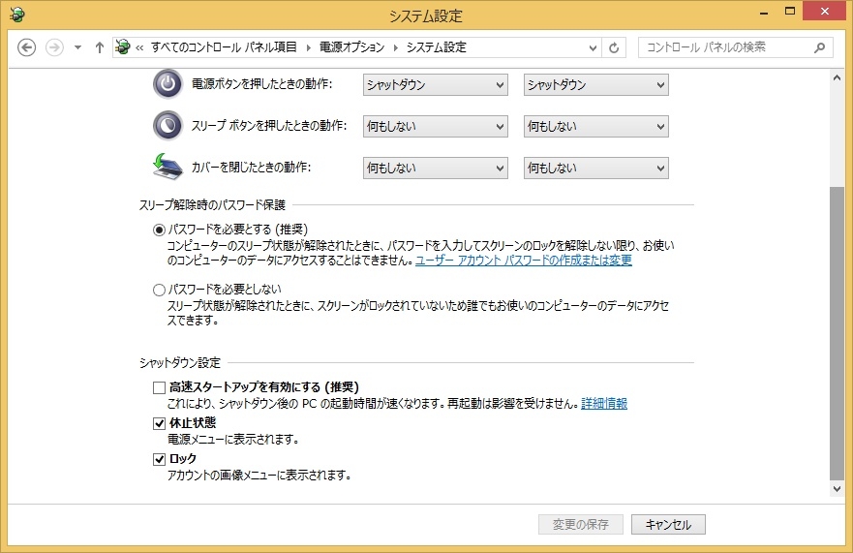Click the Forward navigation arrow
The image size is (853, 553).
(54, 47)
